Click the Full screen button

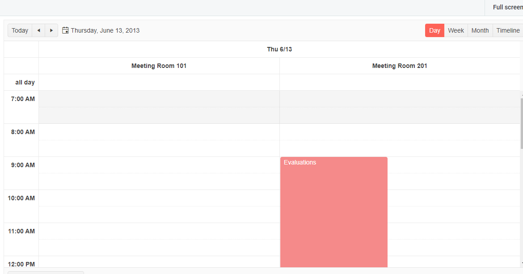pos(507,7)
